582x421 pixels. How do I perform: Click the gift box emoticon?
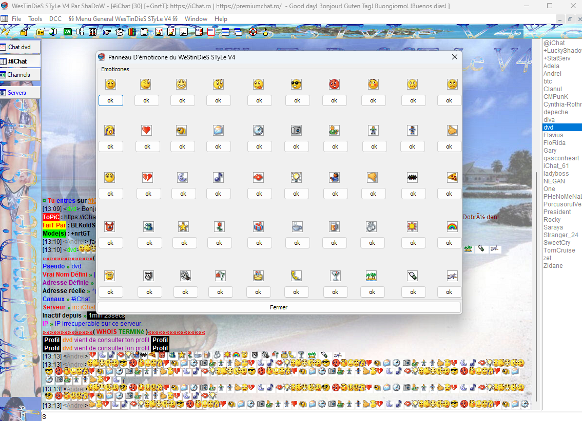coord(258,226)
